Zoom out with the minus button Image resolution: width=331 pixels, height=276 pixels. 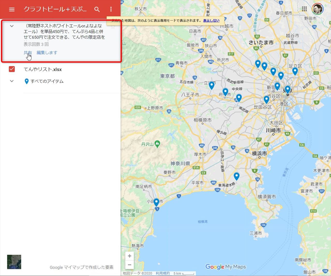point(130,265)
